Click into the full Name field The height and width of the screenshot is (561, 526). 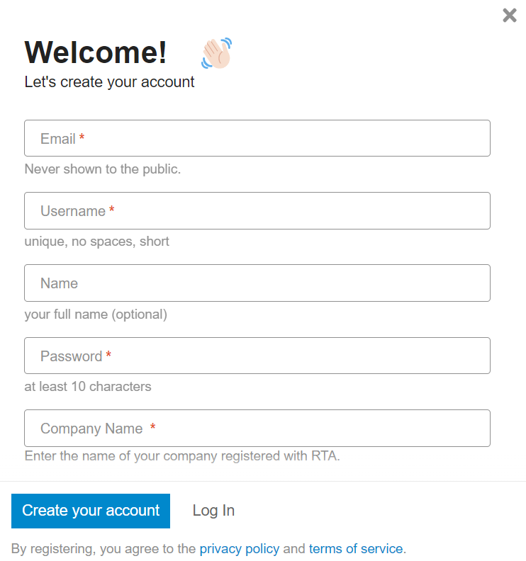257,283
